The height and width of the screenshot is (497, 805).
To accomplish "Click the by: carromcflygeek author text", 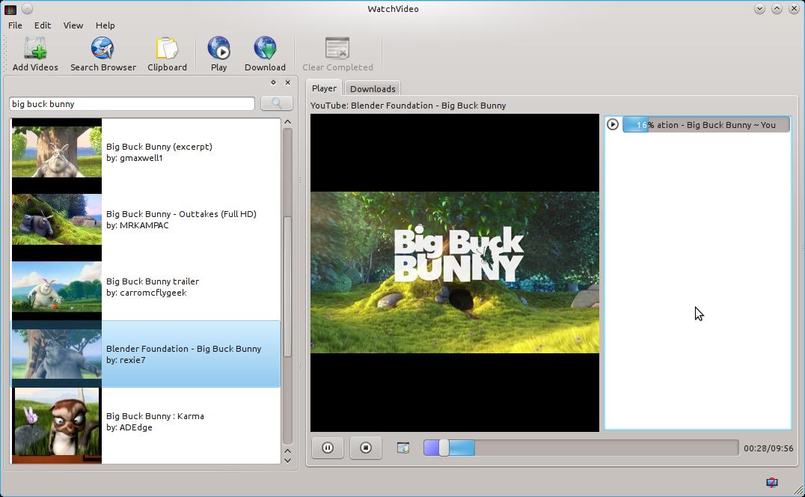I will click(x=147, y=293).
